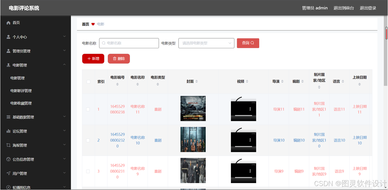This screenshot has height=190, width=388.
Task: Open the cover thumbnail of 电影名称9
Action: 193,170
